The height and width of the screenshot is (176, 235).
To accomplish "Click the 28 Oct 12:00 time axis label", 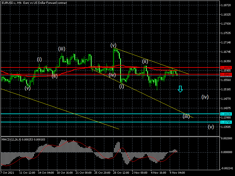I will click(121, 173).
